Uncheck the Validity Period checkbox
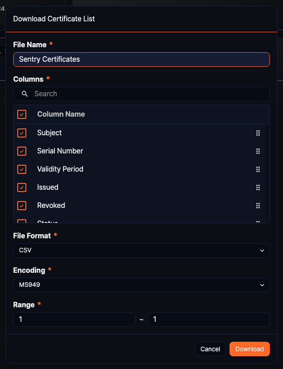 tap(22, 169)
